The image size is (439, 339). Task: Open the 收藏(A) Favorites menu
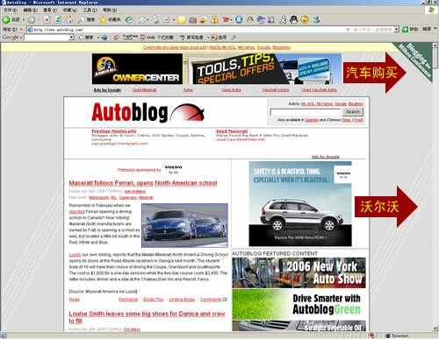pyautogui.click(x=70, y=11)
